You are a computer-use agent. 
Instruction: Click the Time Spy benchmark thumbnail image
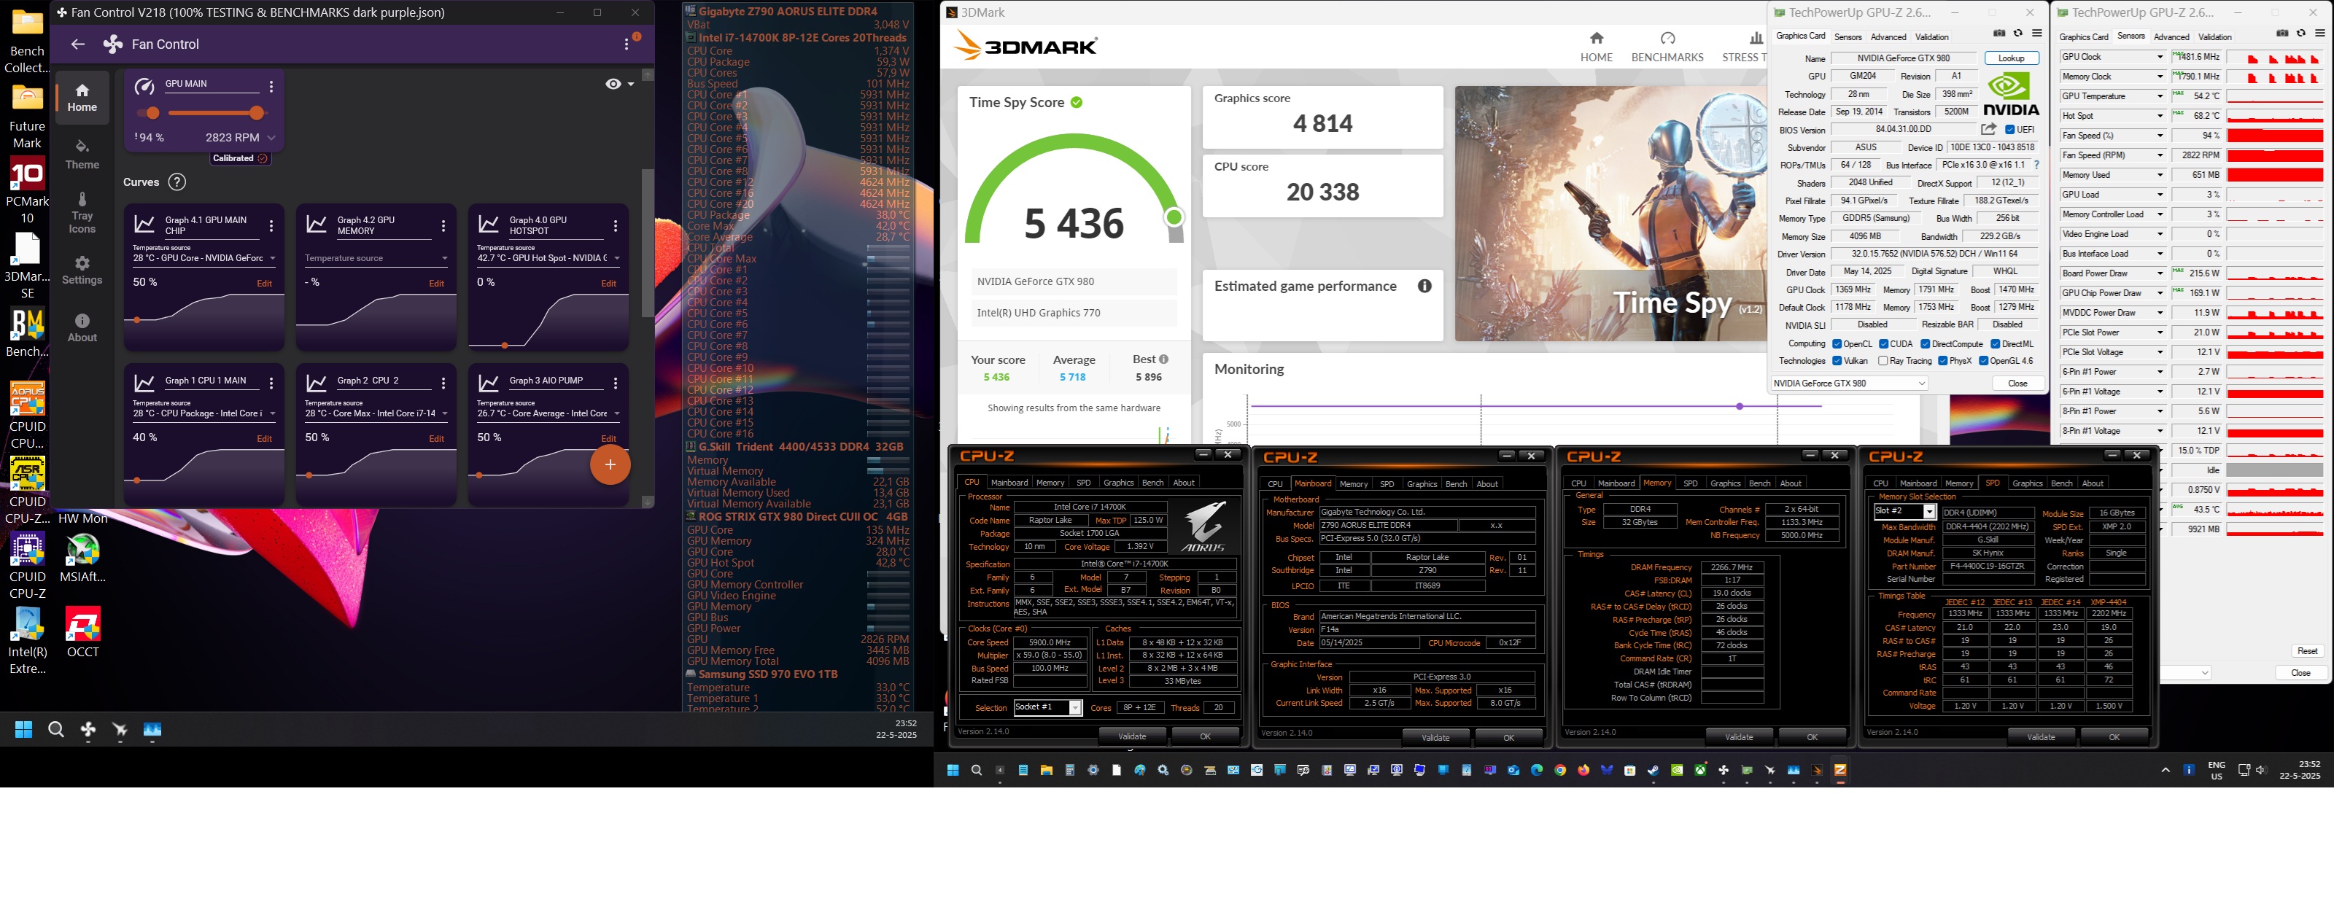pos(1610,214)
